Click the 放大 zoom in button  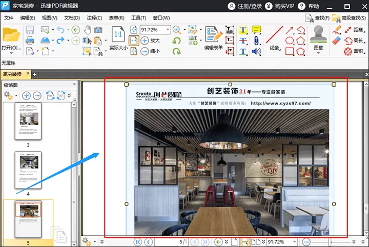click(x=150, y=40)
